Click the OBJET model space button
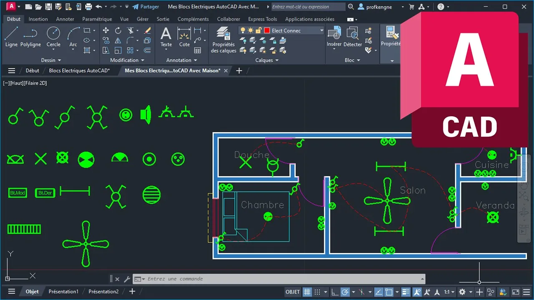 click(292, 292)
